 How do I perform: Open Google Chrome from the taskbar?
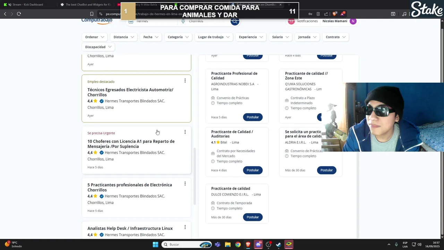238,244
